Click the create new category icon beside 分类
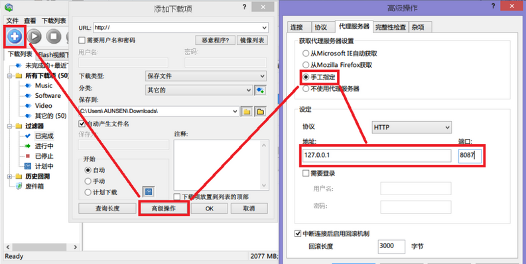The height and width of the screenshot is (264, 526). 260,90
